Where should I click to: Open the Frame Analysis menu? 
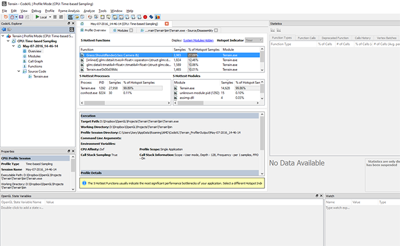[x=69, y=11]
